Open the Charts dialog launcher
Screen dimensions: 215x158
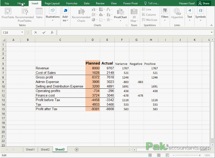point(126,25)
